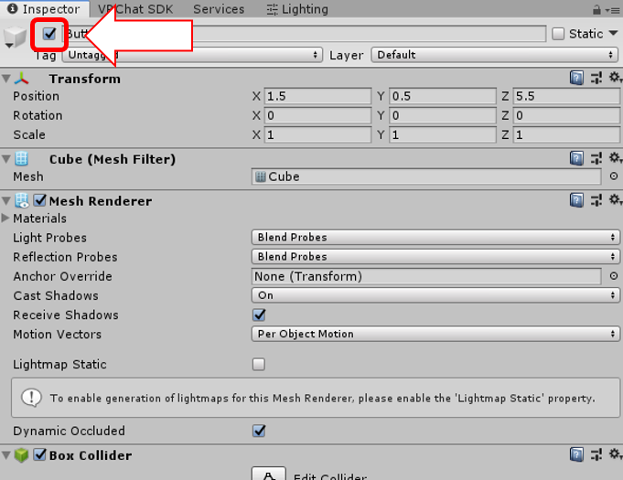Click the GameObject cube icon selector
This screenshot has width=623, height=480.
15,37
